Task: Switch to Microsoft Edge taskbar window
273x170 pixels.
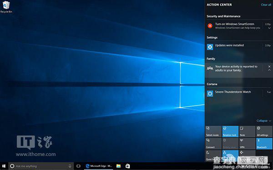Action: 99,166
